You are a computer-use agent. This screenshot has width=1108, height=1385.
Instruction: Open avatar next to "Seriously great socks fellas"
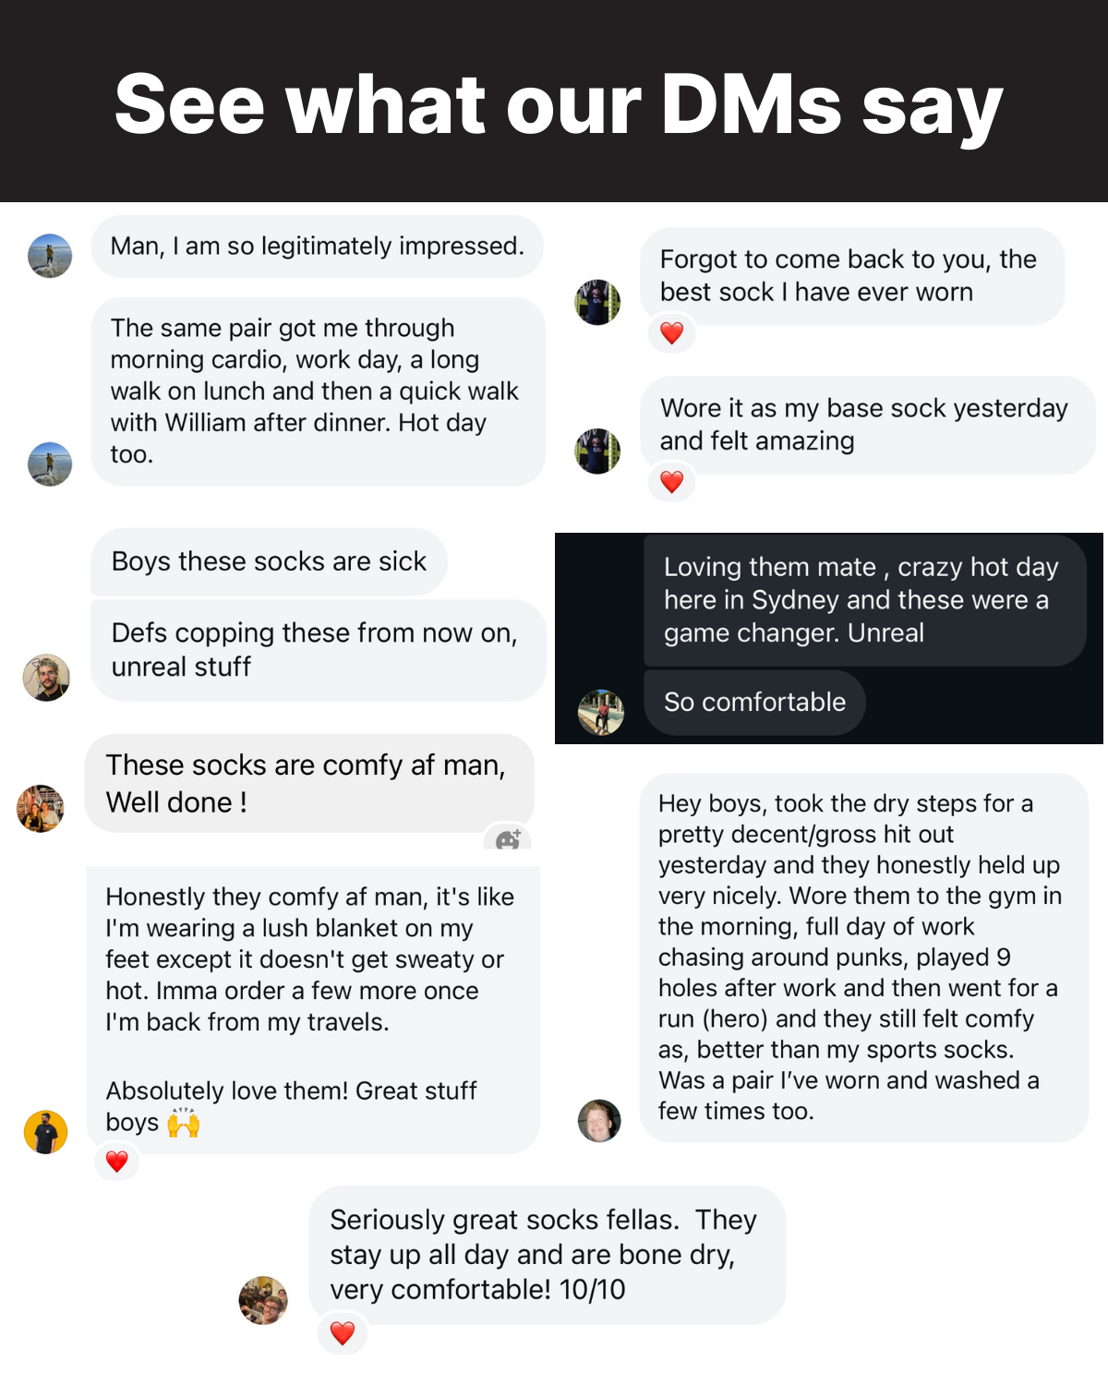click(x=263, y=1300)
